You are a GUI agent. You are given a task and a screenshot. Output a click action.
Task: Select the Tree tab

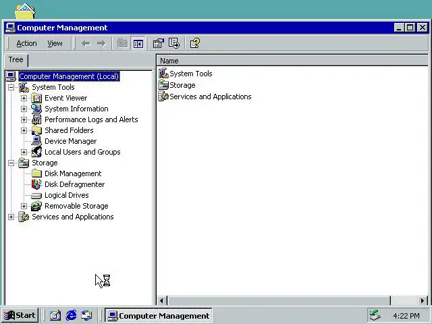tap(16, 60)
